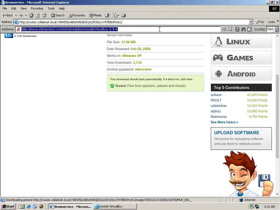This screenshot has height=210, width=280.
Task: Click the winking mascot with floppy disk
Action: pos(248,174)
